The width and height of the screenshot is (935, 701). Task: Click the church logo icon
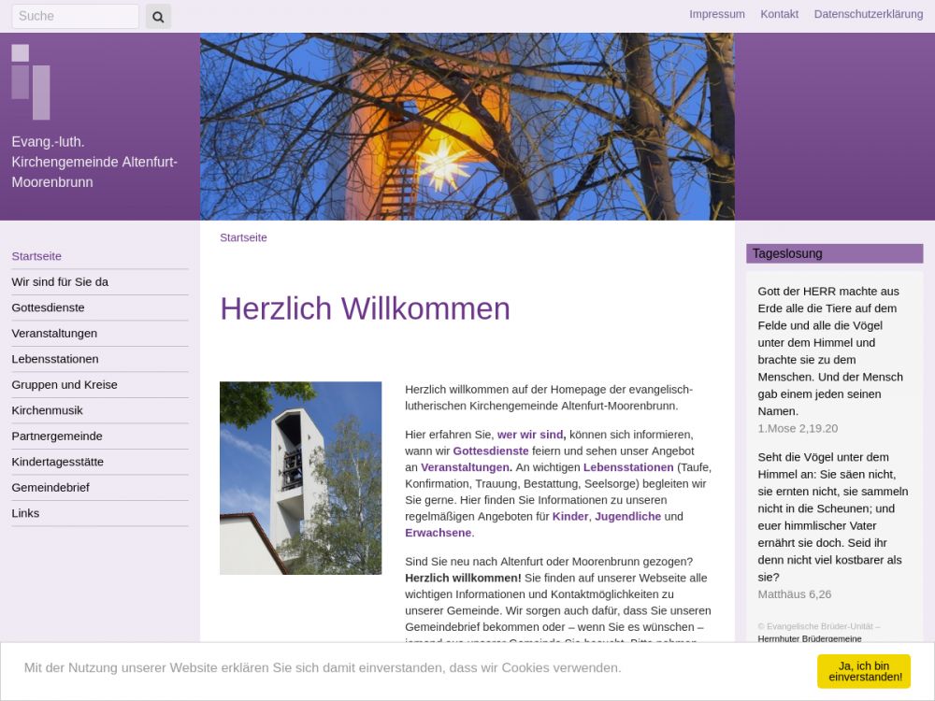31,81
